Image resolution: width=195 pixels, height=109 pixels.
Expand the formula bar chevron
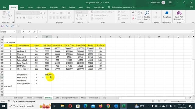[193, 32]
